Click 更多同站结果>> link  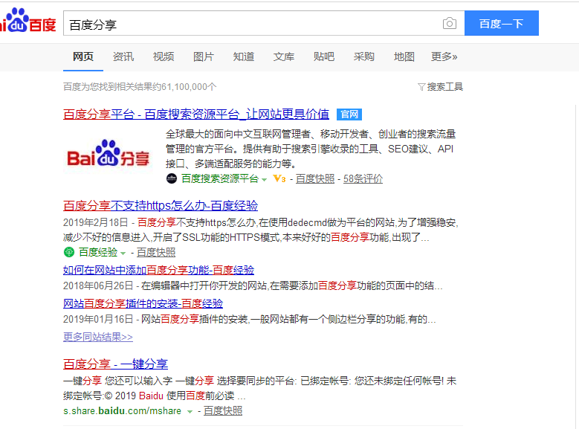tap(98, 337)
